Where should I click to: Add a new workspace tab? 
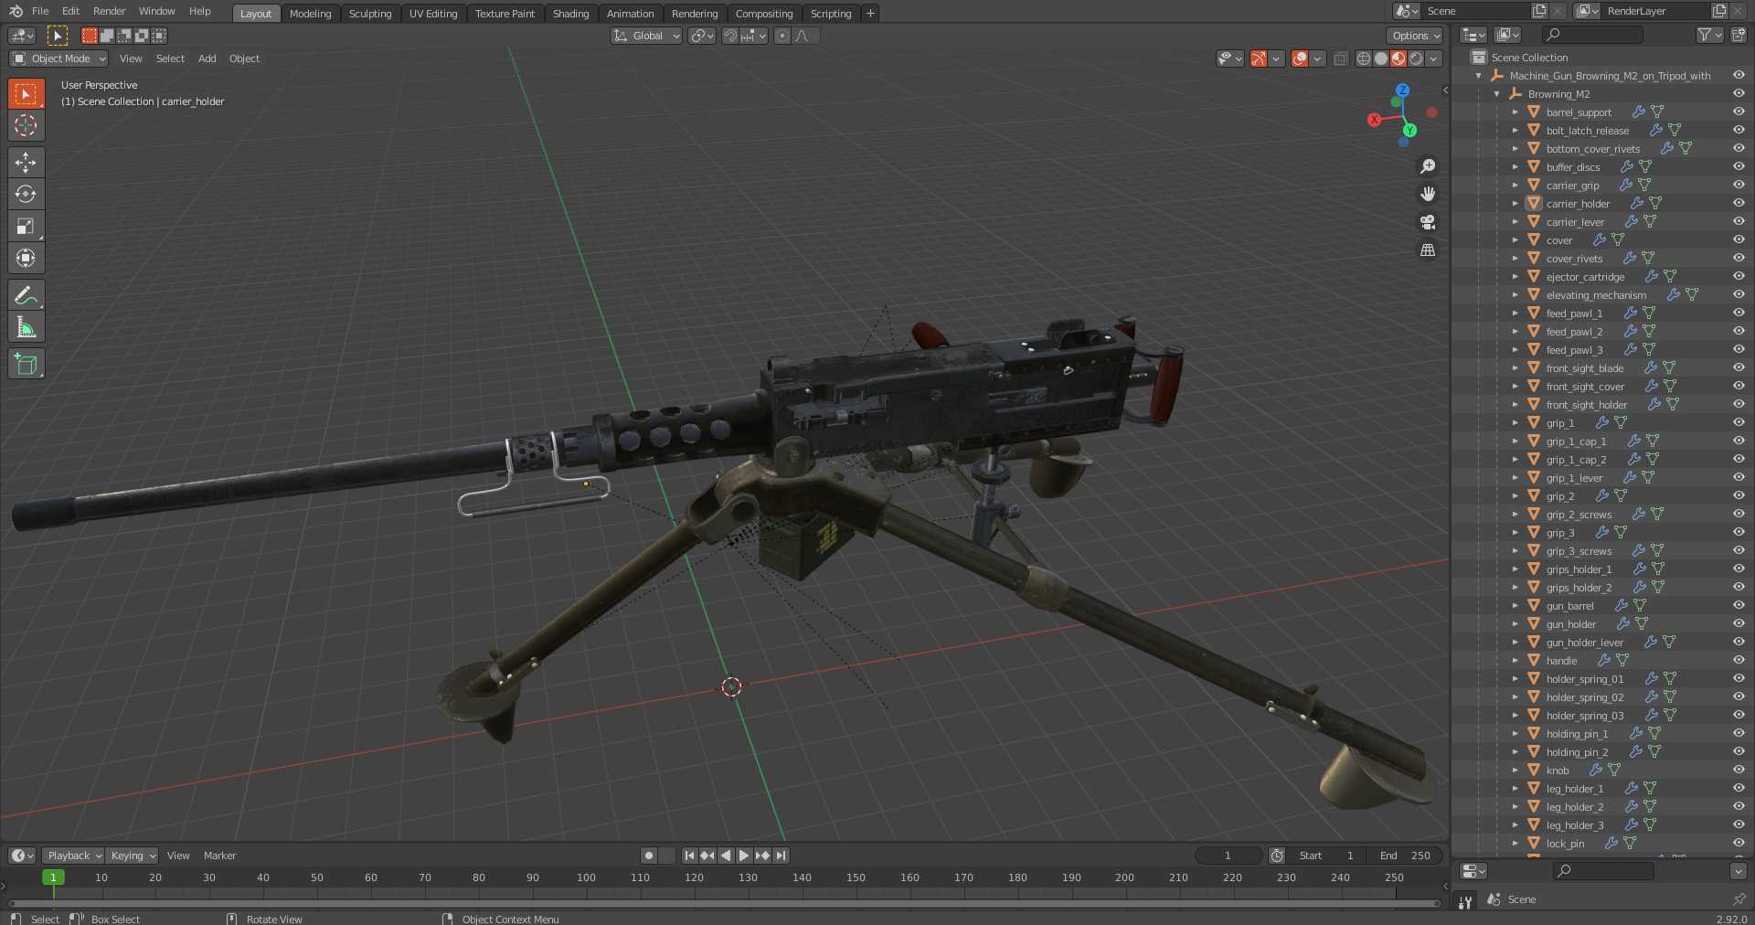coord(870,13)
